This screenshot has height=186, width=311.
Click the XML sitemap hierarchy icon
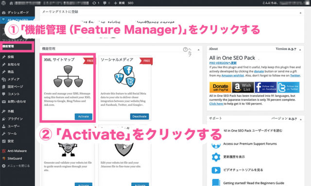click(68, 77)
